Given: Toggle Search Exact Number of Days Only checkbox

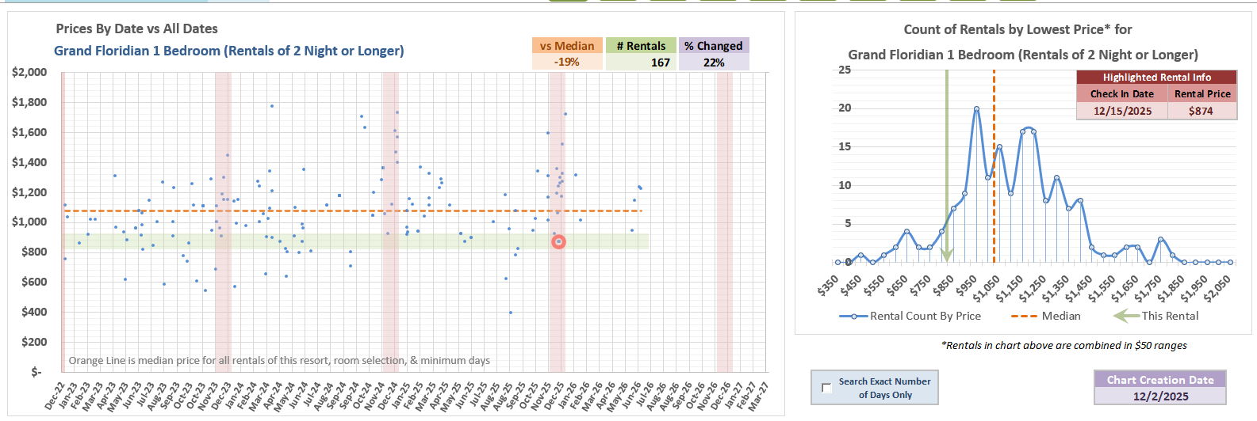Looking at the screenshot, I should 826,388.
